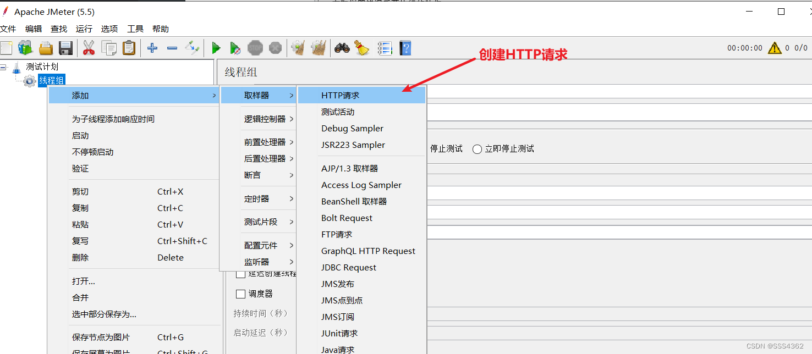Expand the 后置处理器 submenu
Viewport: 812px width, 354px height.
tap(259, 158)
